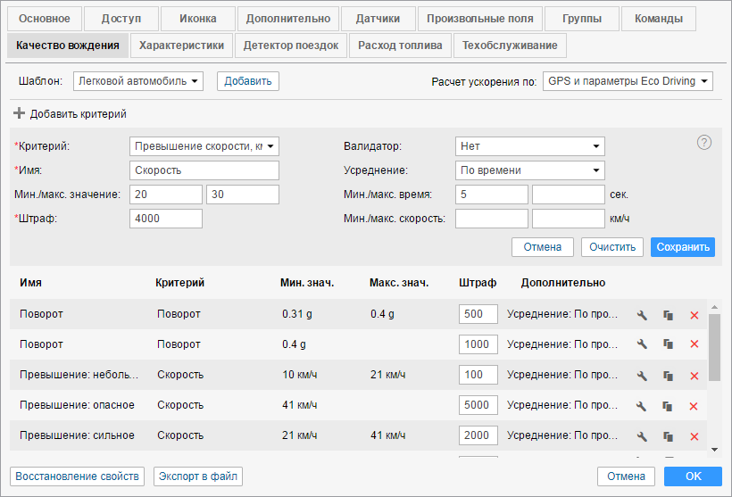The height and width of the screenshot is (497, 732).
Task: Click the wrench icon for Поворот 0.31 g row
Action: click(641, 315)
